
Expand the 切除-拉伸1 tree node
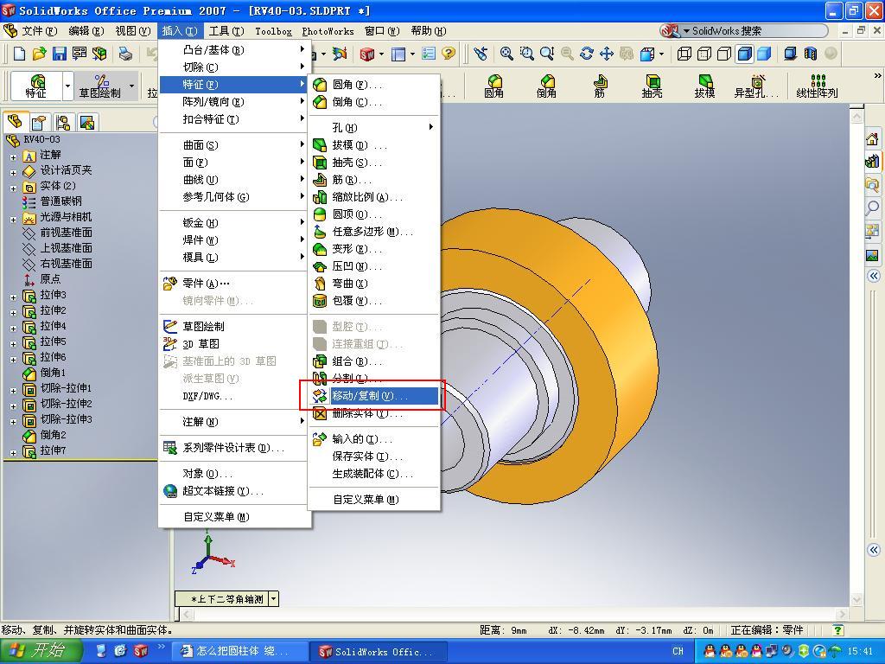click(14, 390)
